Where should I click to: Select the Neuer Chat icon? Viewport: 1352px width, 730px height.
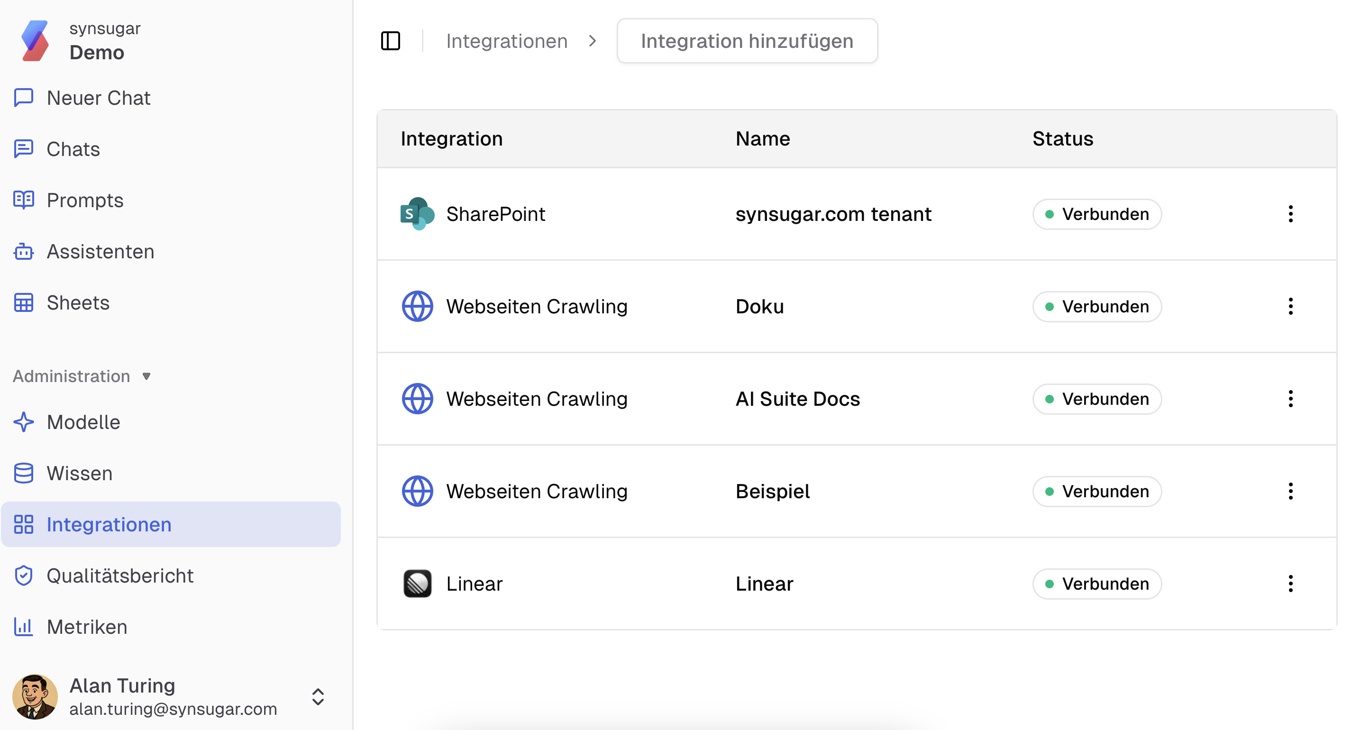pyautogui.click(x=23, y=98)
